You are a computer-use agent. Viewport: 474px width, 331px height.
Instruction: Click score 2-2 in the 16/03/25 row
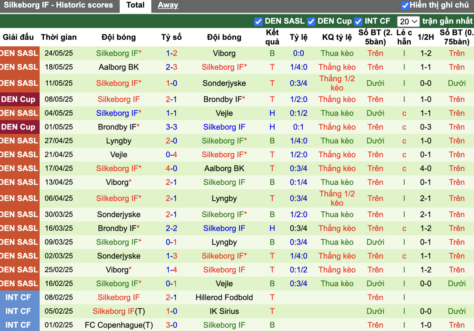[x=172, y=228]
